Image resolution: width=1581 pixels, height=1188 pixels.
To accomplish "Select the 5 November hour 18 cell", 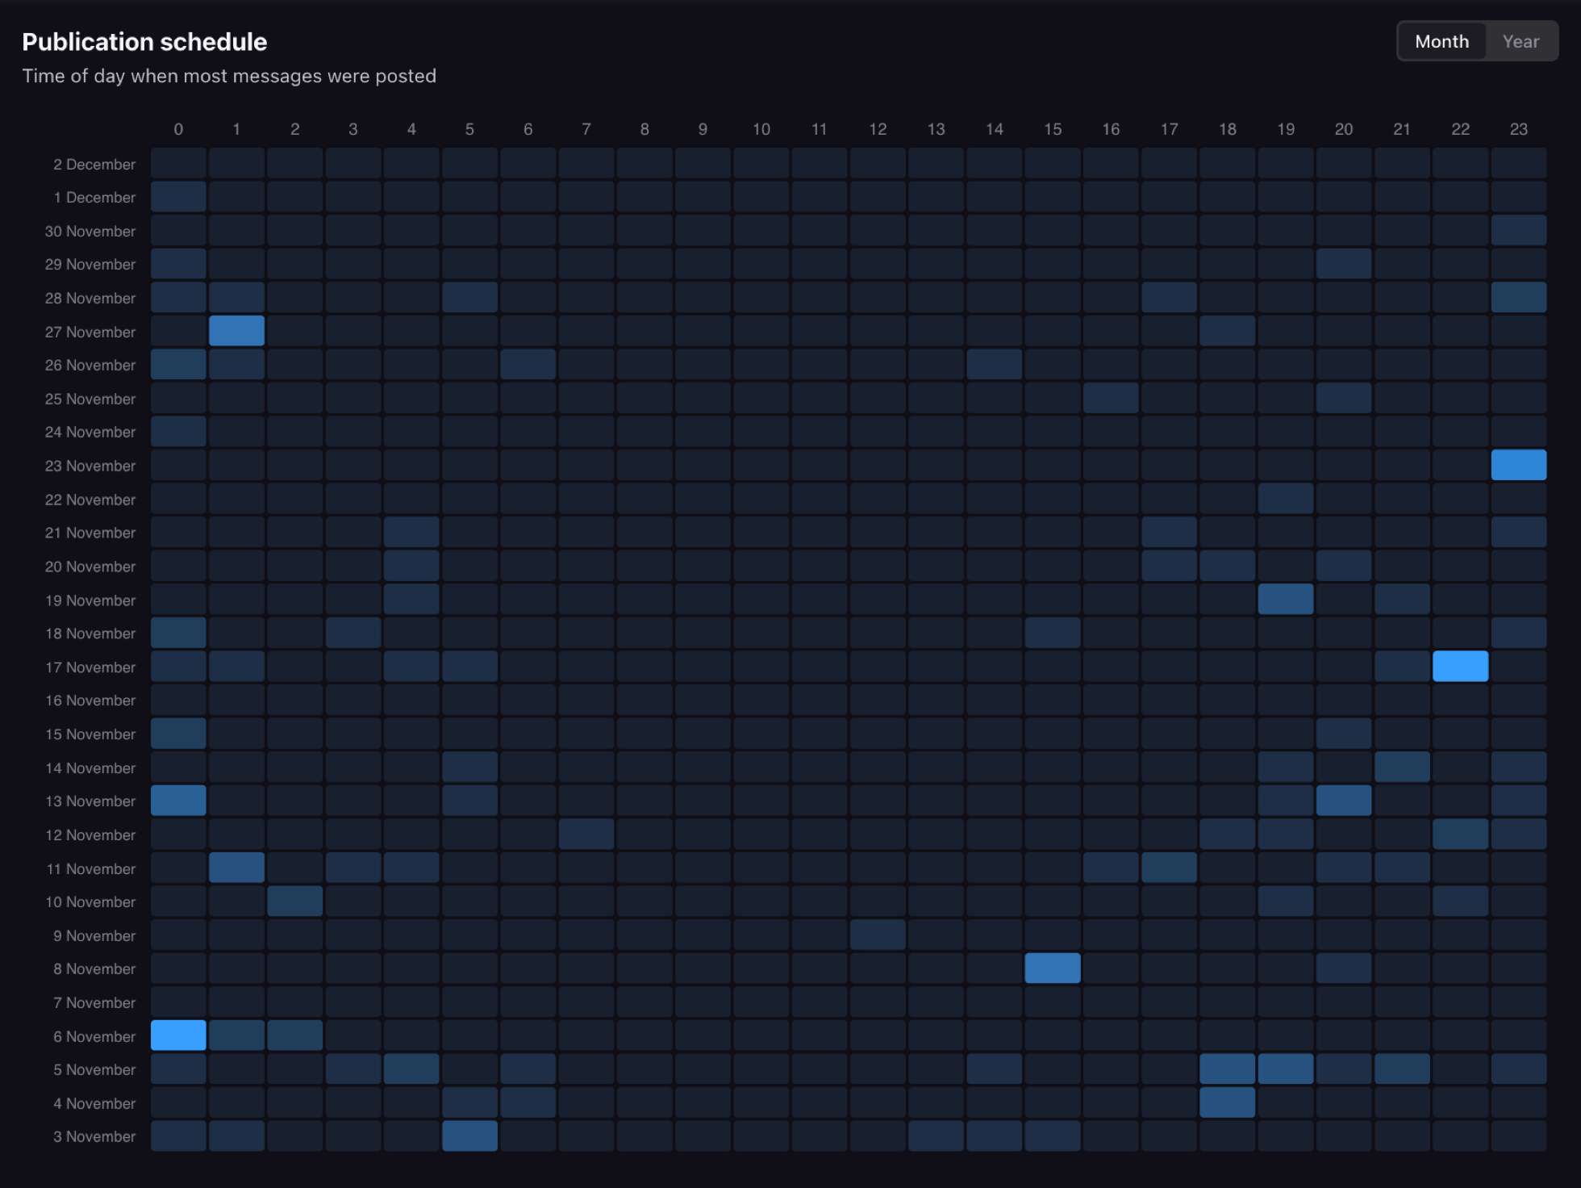I will [1227, 1069].
